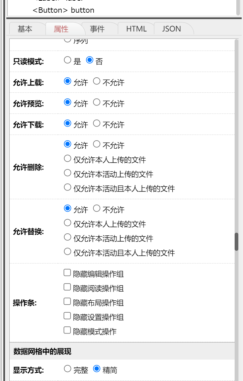This screenshot has width=243, height=381.
Task: Check 隐藏设置操作组 option
Action: pyautogui.click(x=67, y=316)
